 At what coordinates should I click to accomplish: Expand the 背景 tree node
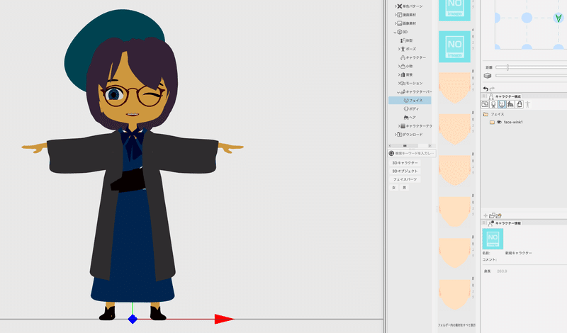[x=399, y=75]
